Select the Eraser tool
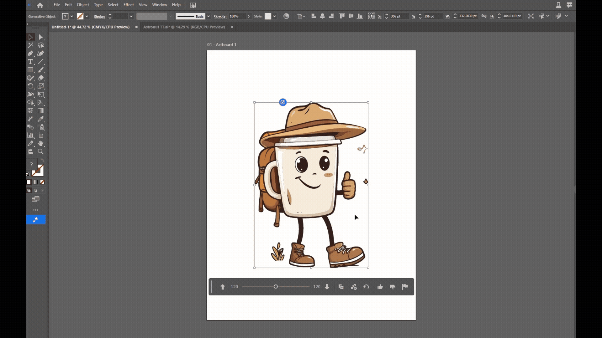The width and height of the screenshot is (602, 338). [41, 78]
